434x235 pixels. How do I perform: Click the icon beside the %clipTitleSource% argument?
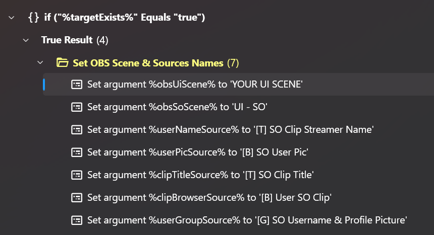[x=76, y=175]
